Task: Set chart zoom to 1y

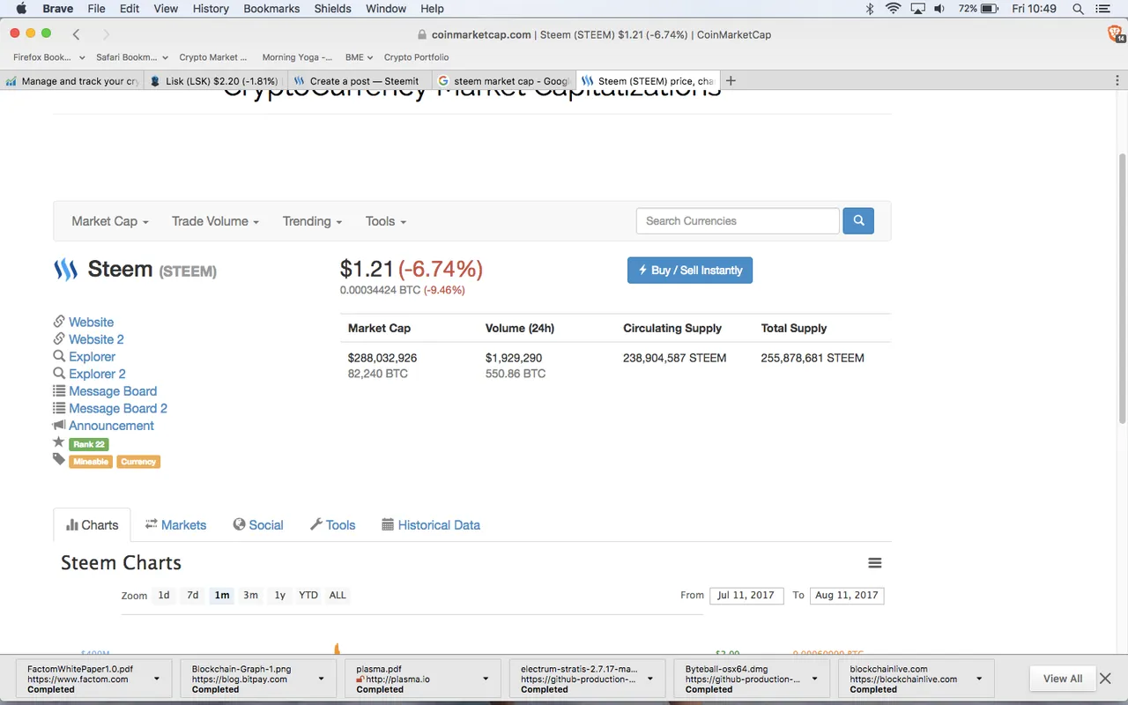Action: point(279,596)
